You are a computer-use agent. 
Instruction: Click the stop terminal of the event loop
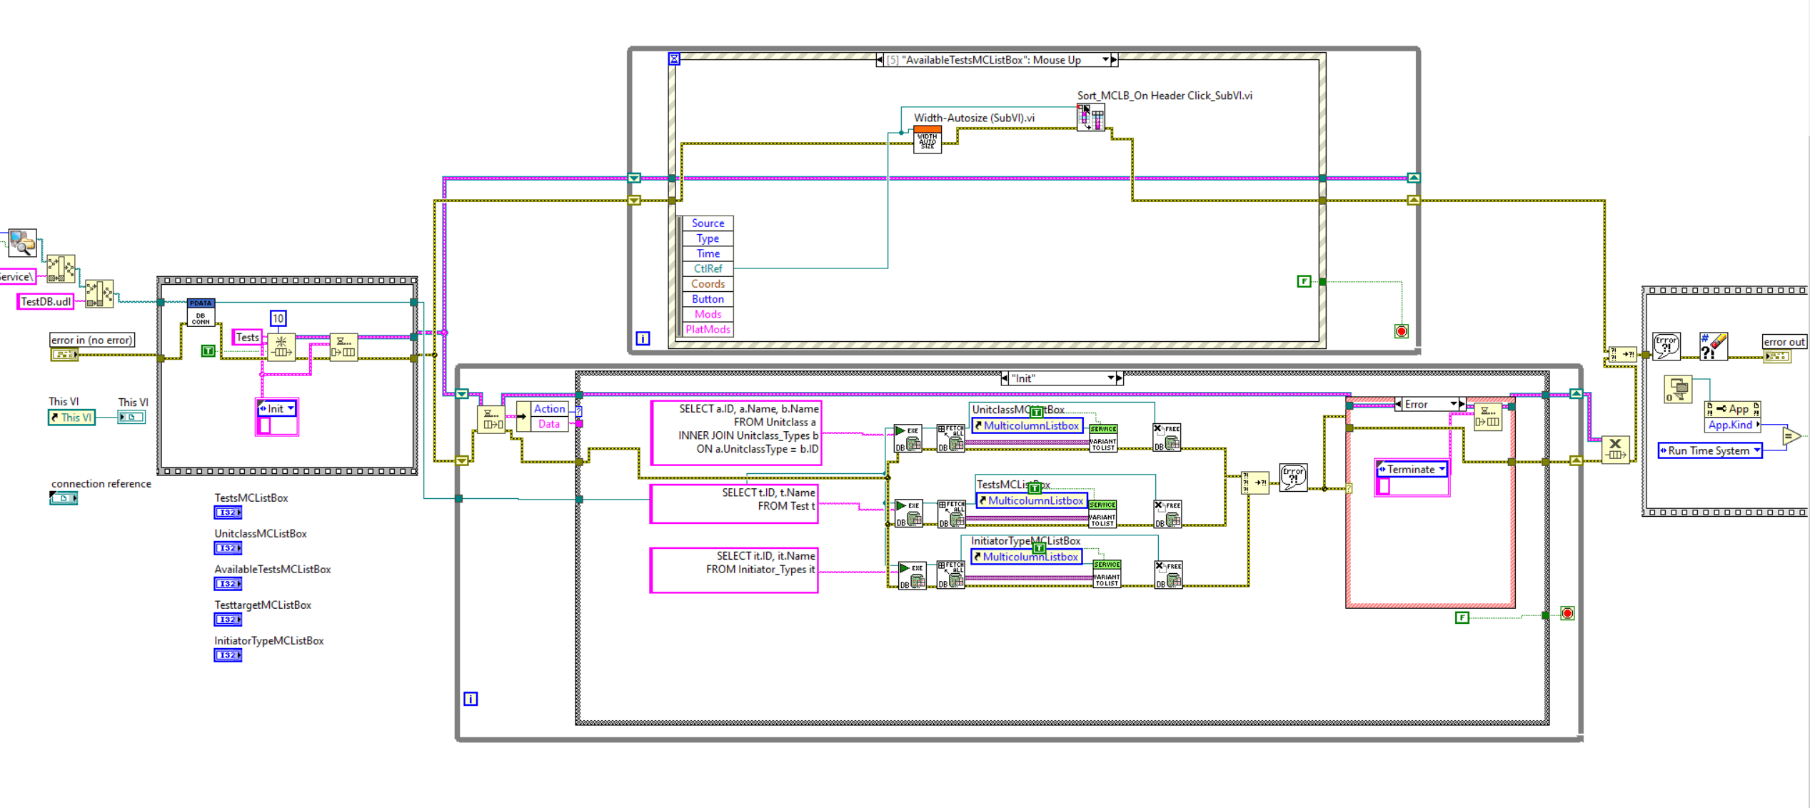[x=1402, y=331]
